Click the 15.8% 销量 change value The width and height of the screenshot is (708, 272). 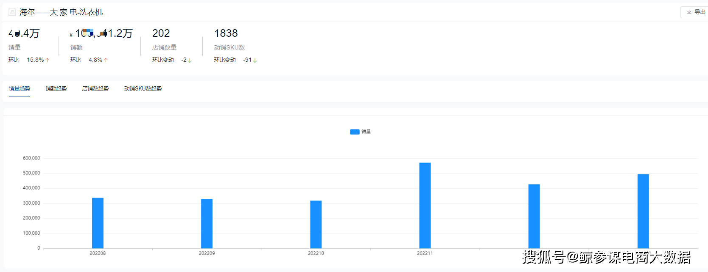[35, 60]
